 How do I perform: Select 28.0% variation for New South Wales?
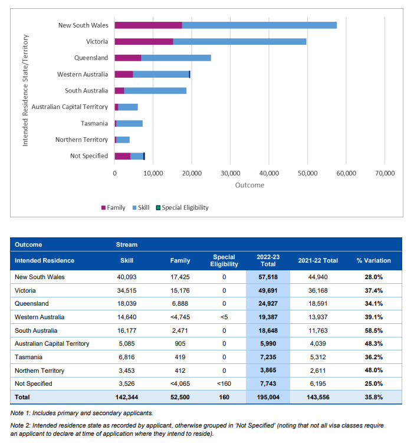[x=373, y=277]
